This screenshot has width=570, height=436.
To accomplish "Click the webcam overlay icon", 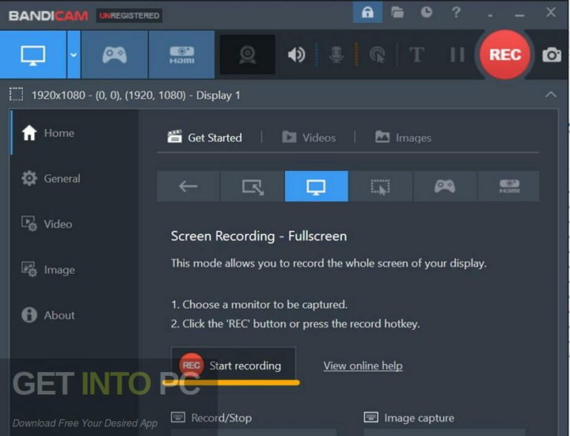I will [247, 55].
